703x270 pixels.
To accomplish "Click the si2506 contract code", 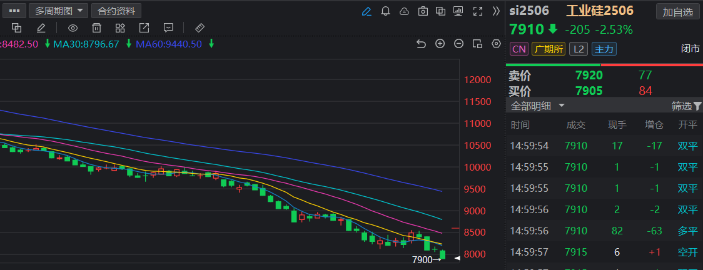I will (x=529, y=11).
